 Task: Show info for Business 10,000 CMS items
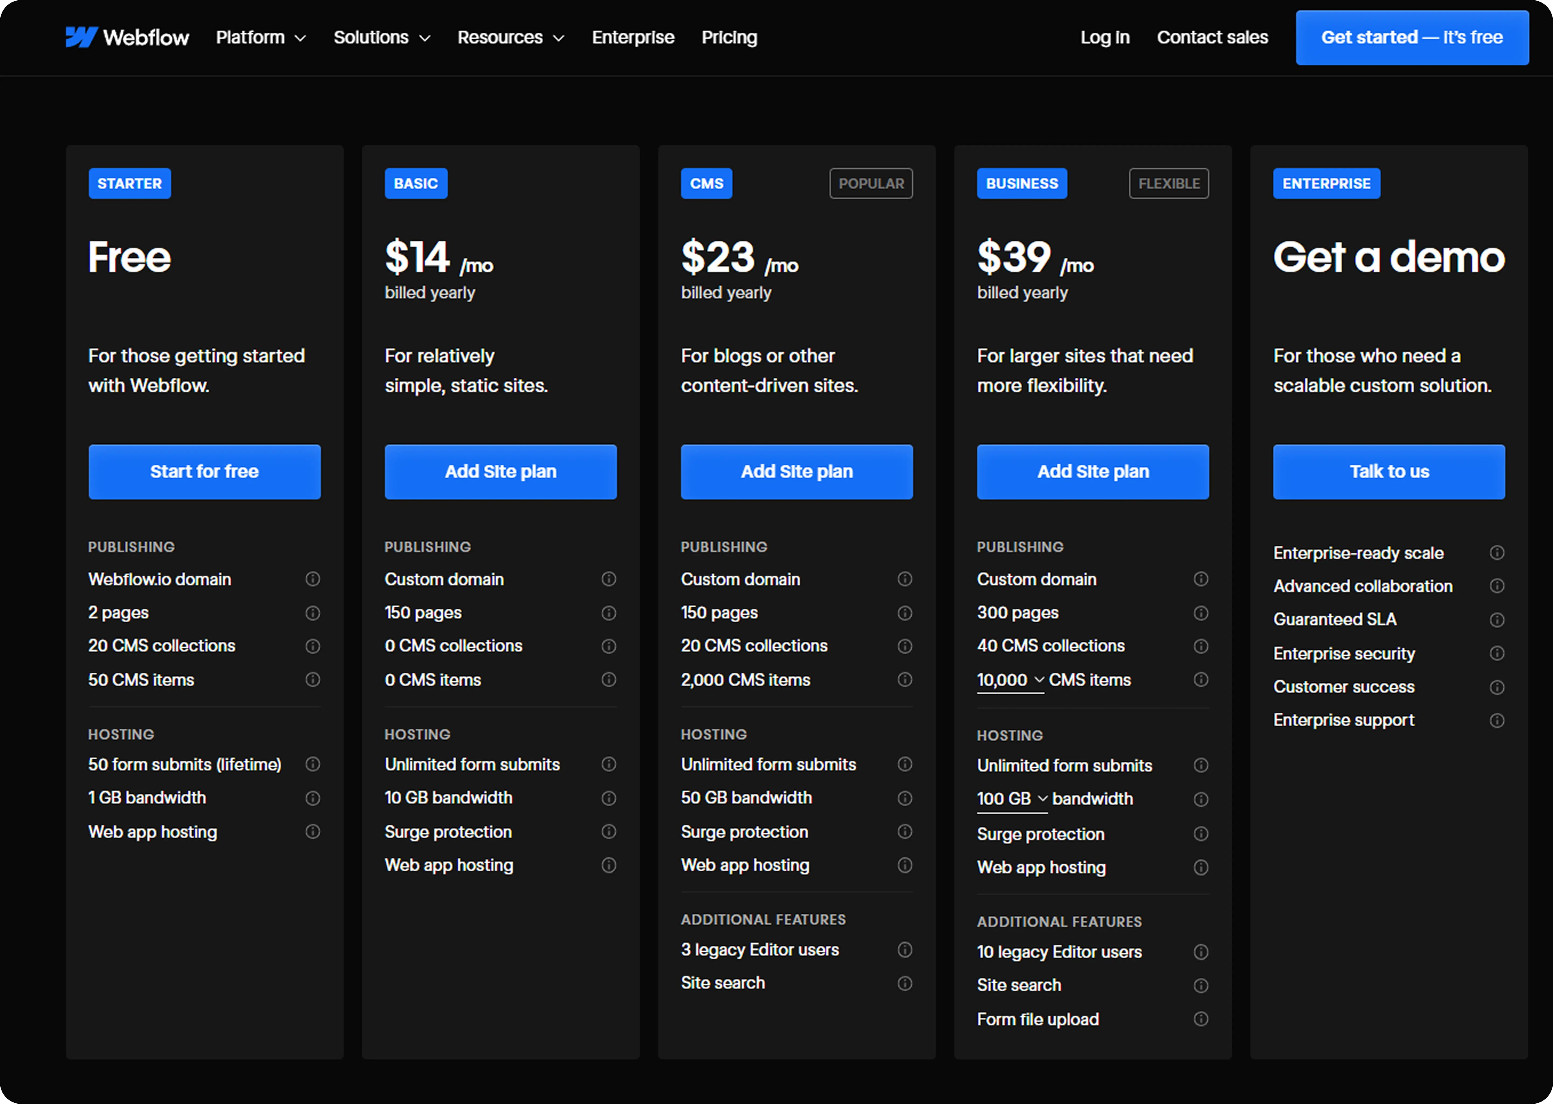(x=1201, y=680)
